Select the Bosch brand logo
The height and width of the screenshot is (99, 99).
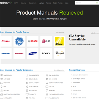(x=32, y=41)
